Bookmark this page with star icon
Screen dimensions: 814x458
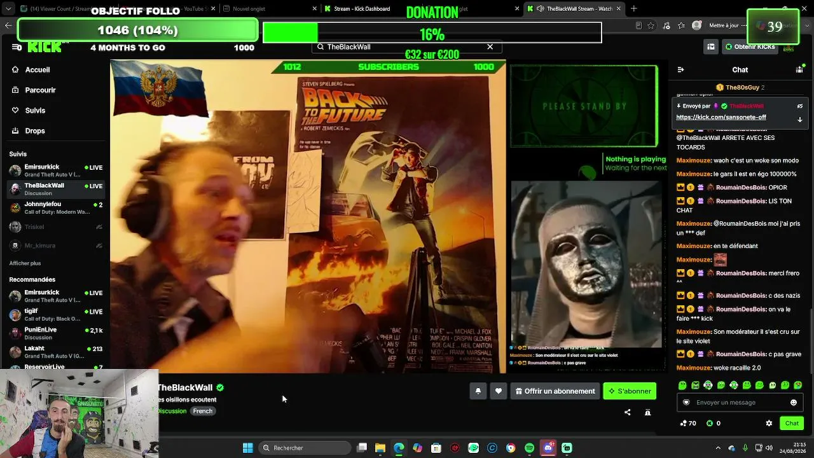pyautogui.click(x=651, y=25)
